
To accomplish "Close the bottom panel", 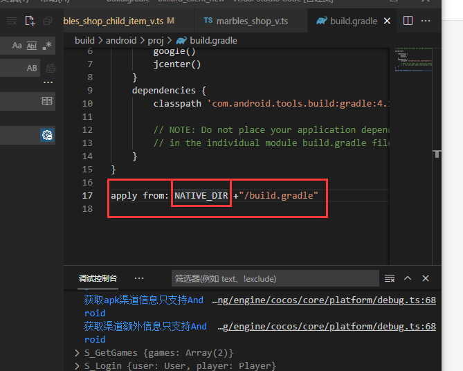I will (x=426, y=278).
